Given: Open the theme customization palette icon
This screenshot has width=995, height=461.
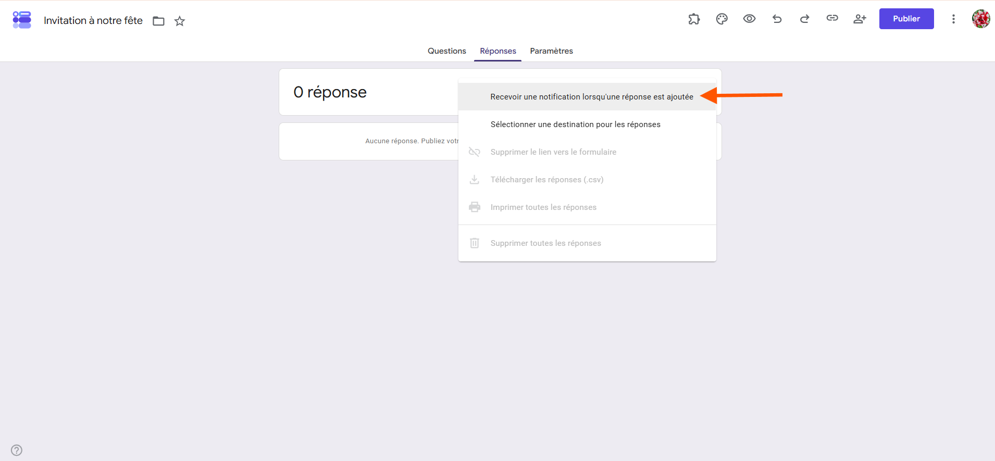Looking at the screenshot, I should tap(722, 19).
